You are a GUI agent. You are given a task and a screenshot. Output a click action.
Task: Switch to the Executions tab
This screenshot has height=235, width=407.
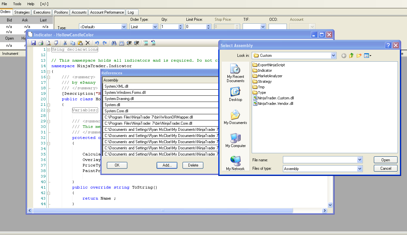point(42,12)
